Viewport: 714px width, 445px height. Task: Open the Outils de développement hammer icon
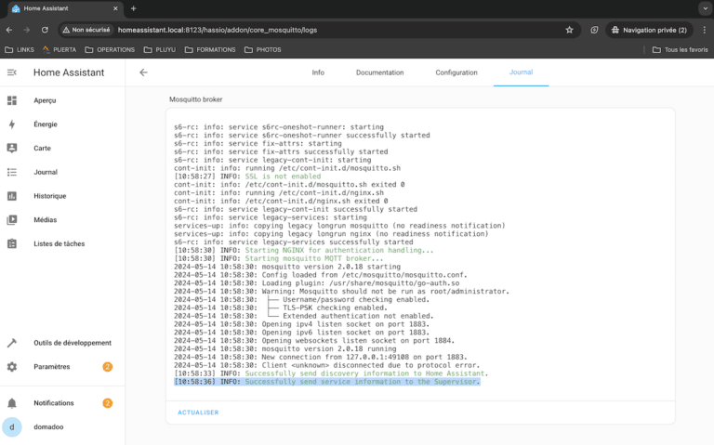point(12,343)
